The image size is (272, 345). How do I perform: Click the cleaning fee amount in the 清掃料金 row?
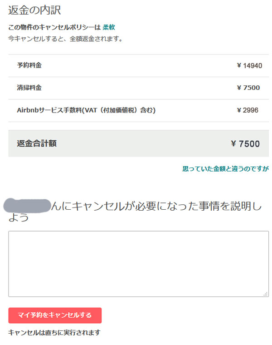coord(248,88)
